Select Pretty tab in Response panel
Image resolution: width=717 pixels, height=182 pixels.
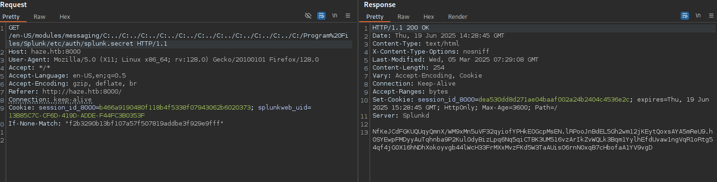point(375,16)
